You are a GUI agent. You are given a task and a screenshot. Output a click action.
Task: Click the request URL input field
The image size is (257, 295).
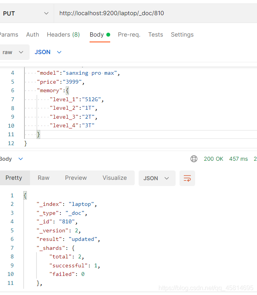[155, 13]
